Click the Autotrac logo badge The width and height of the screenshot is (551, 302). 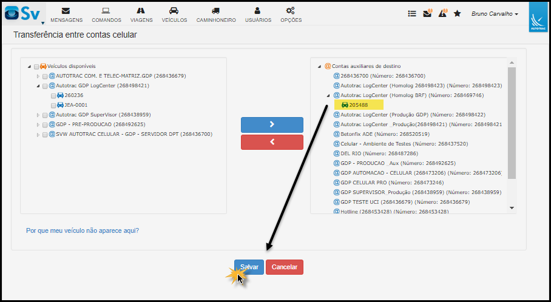tap(538, 17)
